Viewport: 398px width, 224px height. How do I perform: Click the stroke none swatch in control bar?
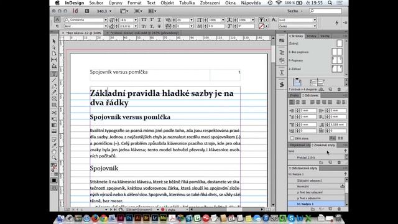click(261, 26)
